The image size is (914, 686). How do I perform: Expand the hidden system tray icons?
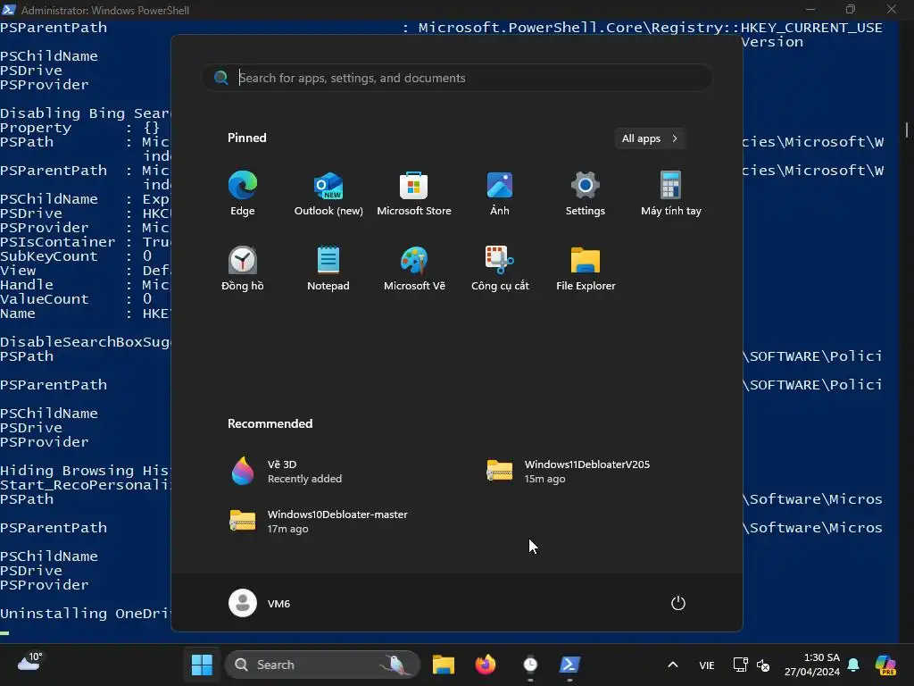tap(673, 665)
